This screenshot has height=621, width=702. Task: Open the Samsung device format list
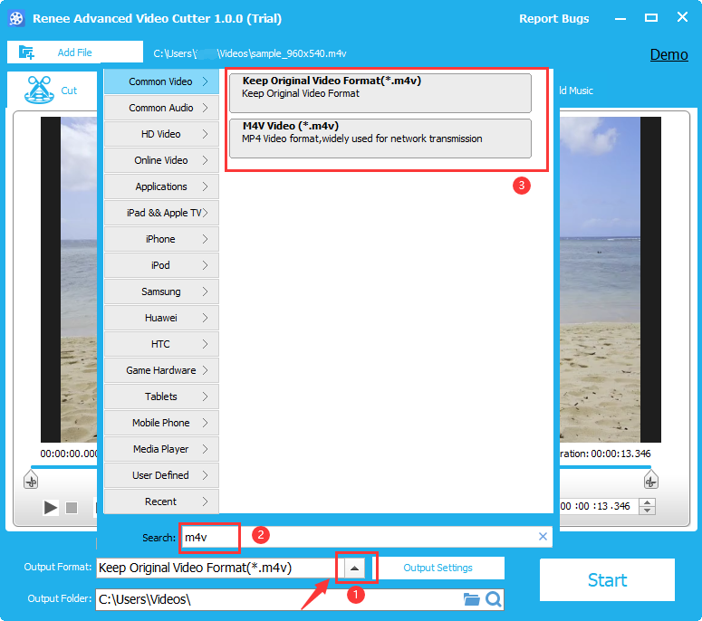161,291
